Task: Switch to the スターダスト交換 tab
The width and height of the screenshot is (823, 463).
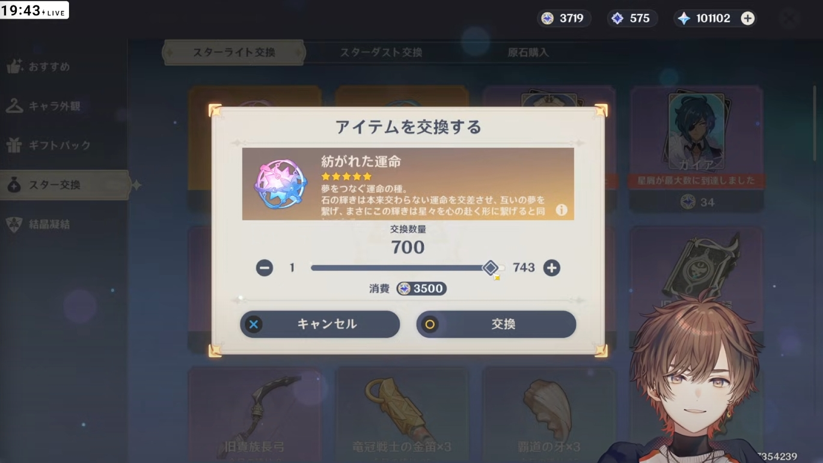Action: 381,52
